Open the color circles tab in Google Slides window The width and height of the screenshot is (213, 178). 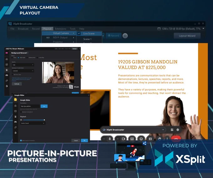[15, 106]
